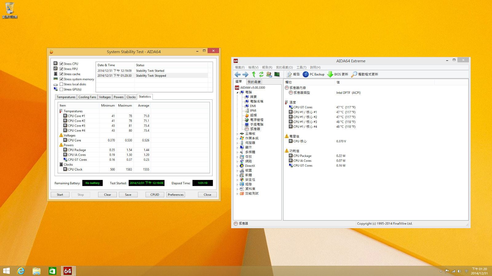
Task: Enable the Stress local disks checkbox
Action: click(x=61, y=84)
